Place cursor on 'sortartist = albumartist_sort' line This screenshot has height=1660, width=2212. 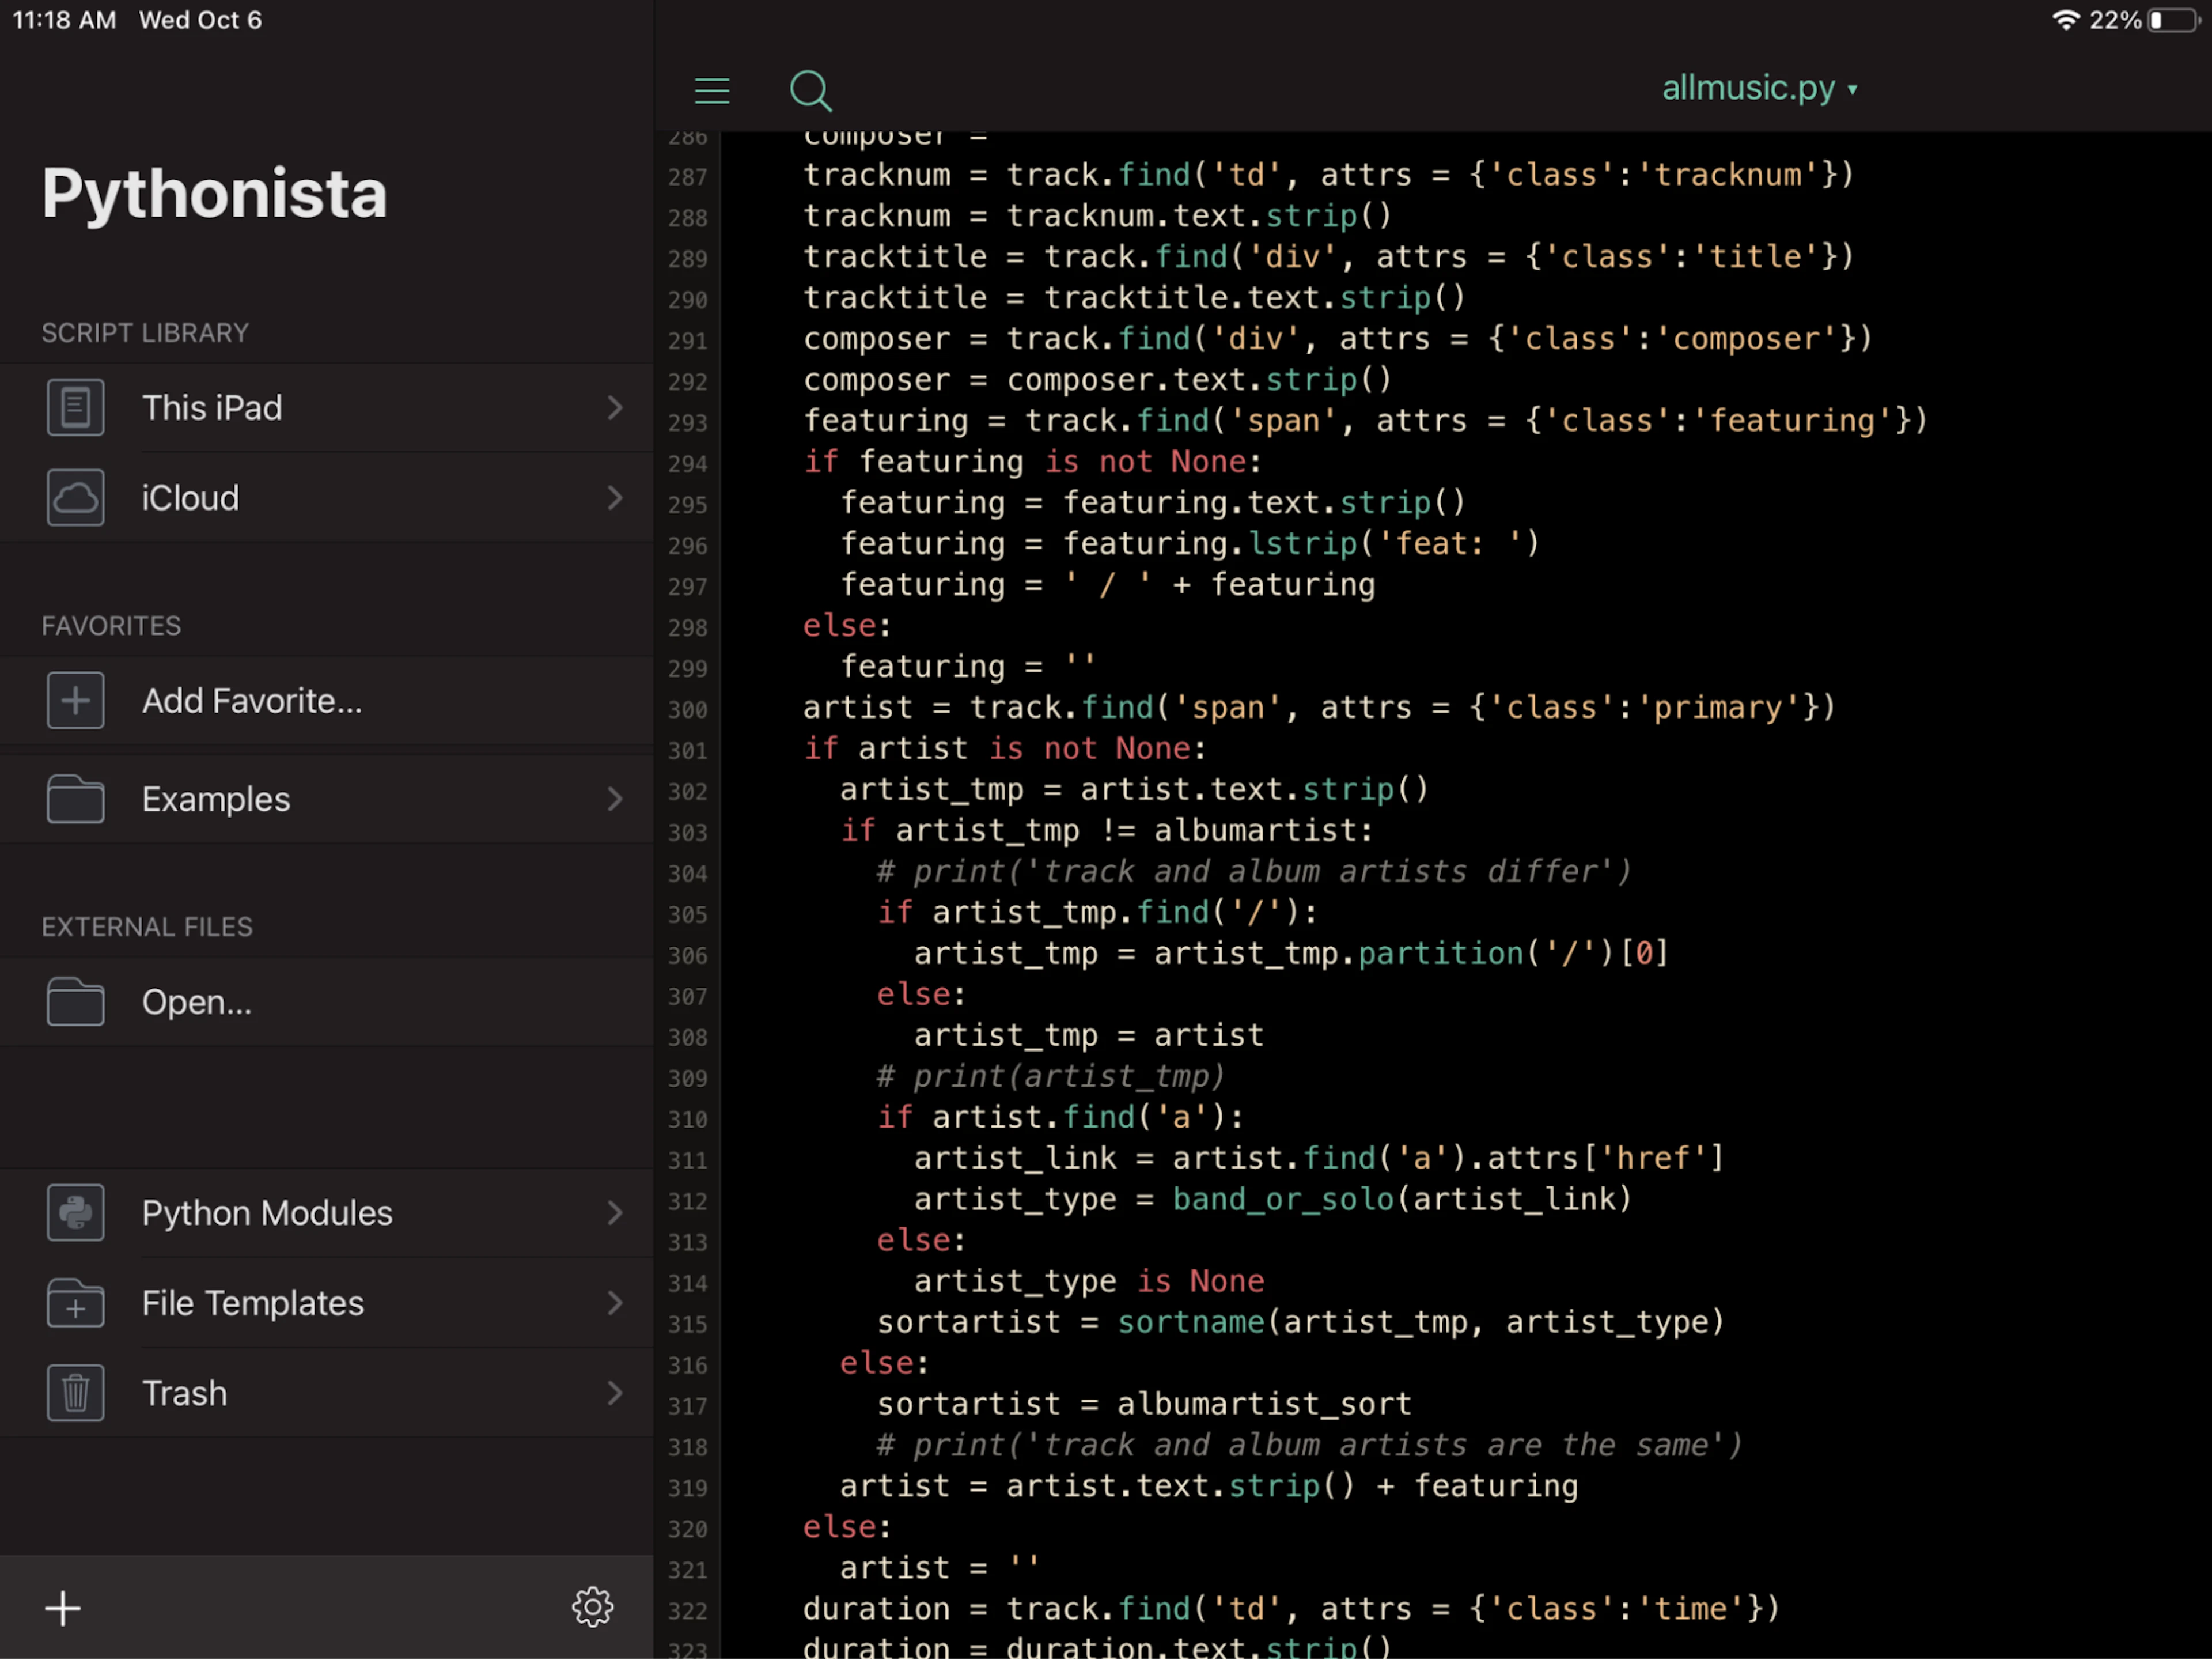(x=1144, y=1404)
